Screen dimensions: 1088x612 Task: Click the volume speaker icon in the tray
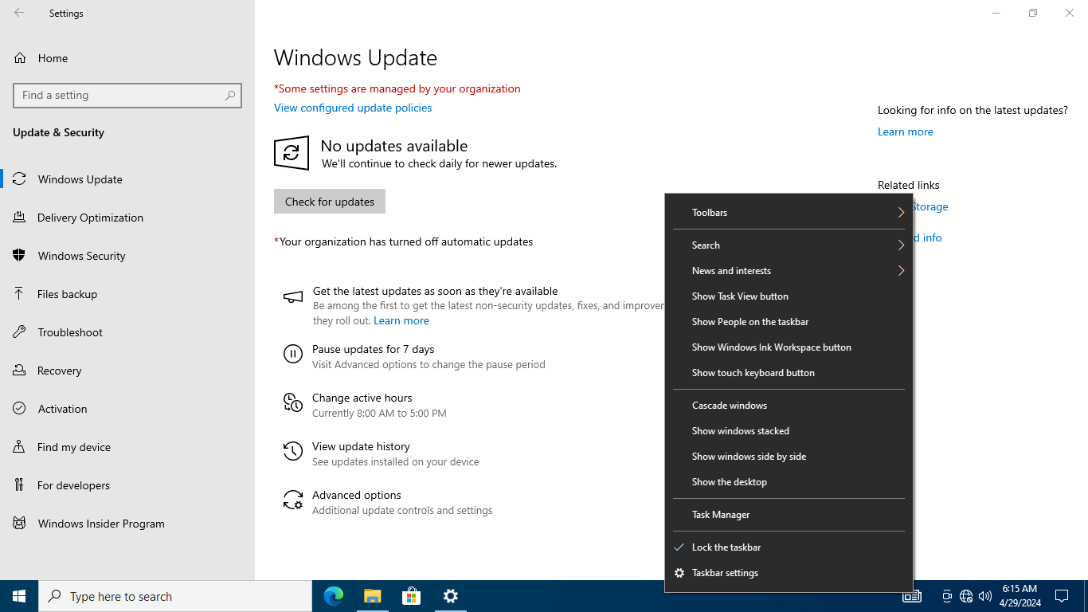[985, 596]
